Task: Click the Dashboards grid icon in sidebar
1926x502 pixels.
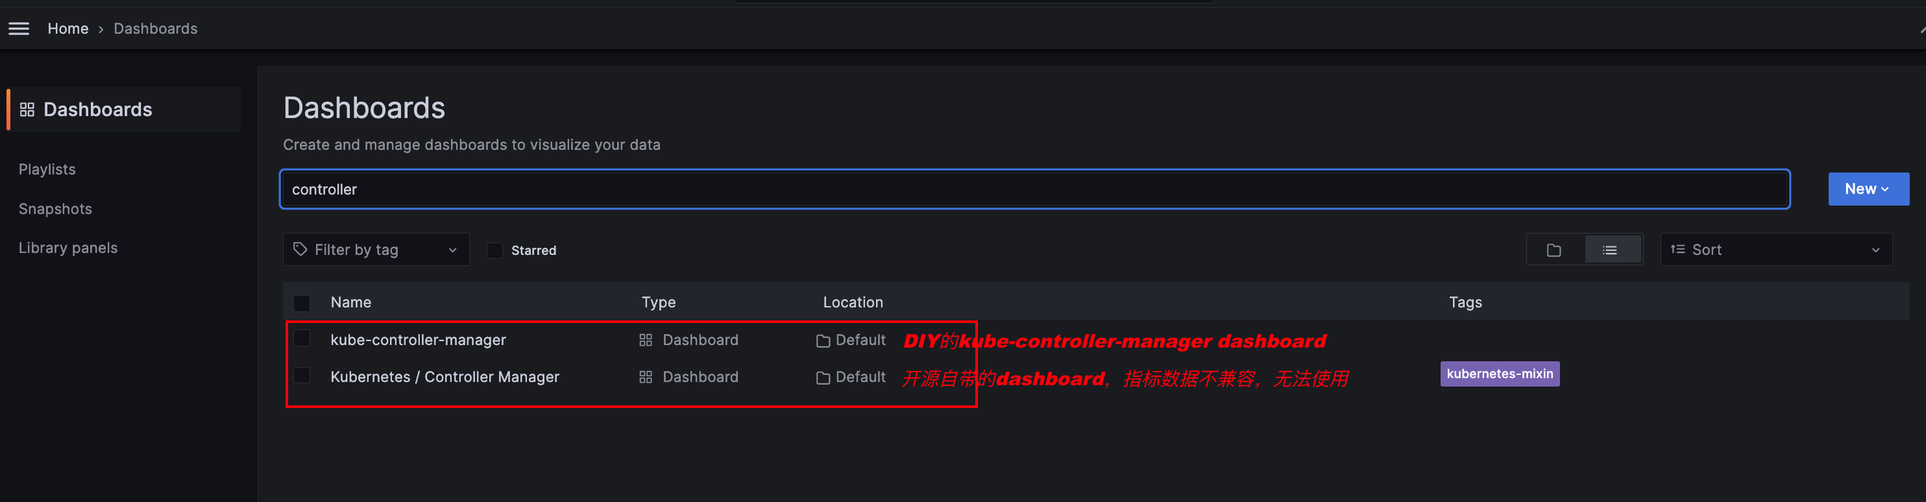Action: (x=27, y=110)
